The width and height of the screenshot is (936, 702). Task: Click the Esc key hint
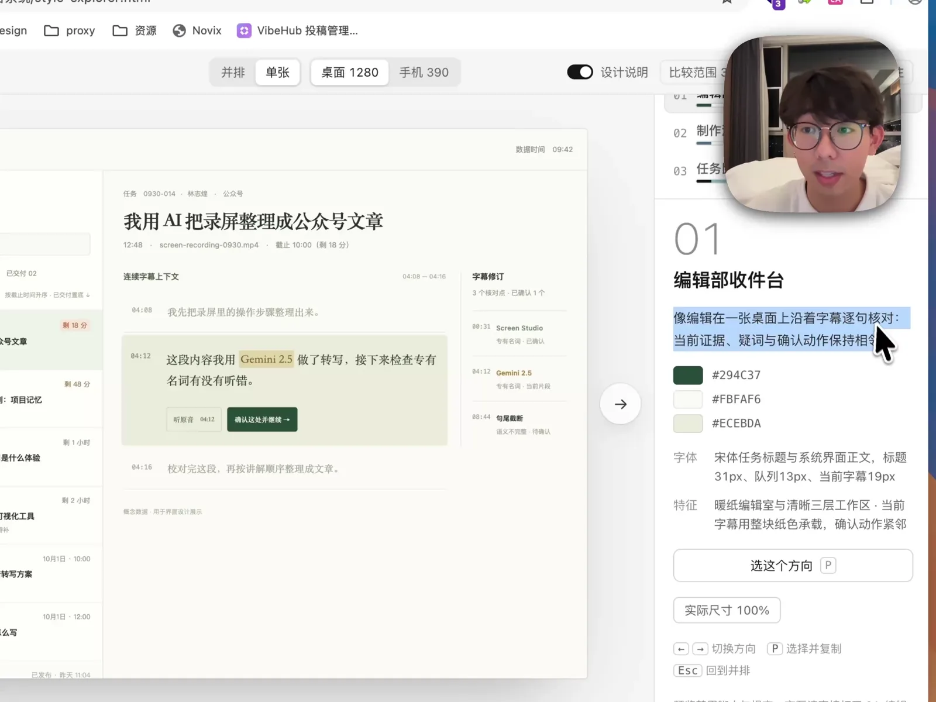(687, 670)
